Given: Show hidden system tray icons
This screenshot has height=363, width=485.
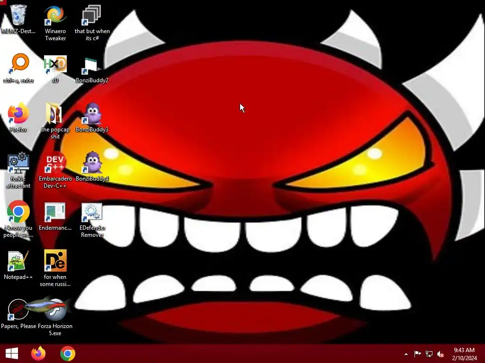Looking at the screenshot, I should (x=406, y=354).
